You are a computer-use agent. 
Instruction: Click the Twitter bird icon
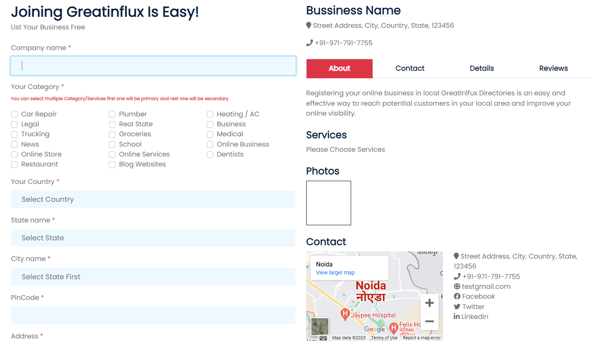coord(457,307)
